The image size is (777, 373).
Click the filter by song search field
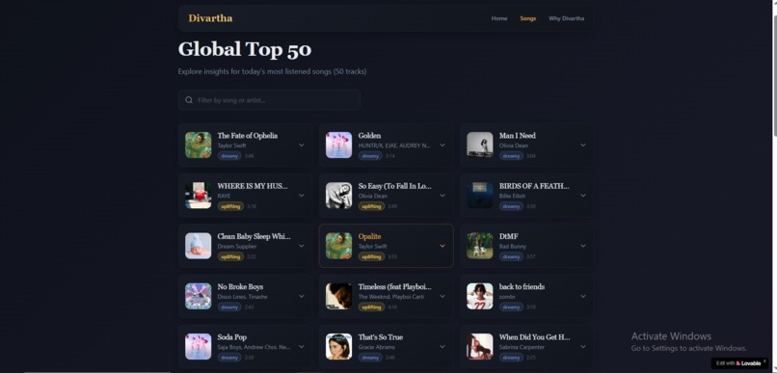point(269,100)
